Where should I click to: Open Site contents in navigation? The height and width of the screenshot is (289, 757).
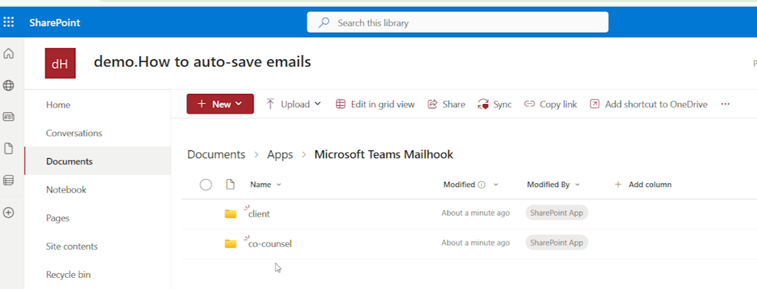pyautogui.click(x=72, y=246)
